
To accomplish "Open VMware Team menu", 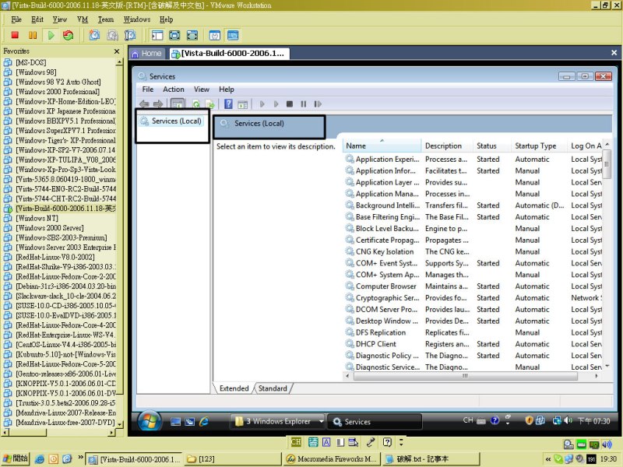I will coord(106,19).
